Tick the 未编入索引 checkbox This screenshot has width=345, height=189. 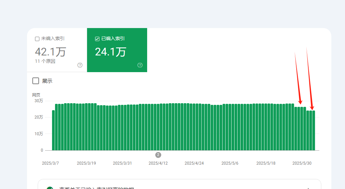coord(37,39)
